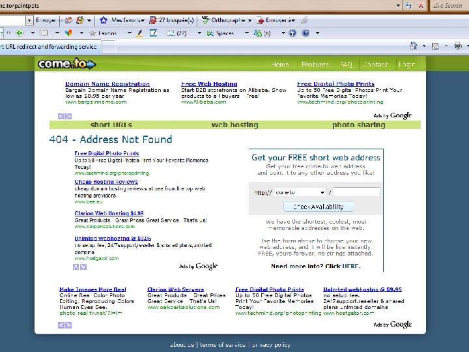Click the Favoris star in Live toolbar
This screenshot has height=352, width=469.
tap(92, 33)
